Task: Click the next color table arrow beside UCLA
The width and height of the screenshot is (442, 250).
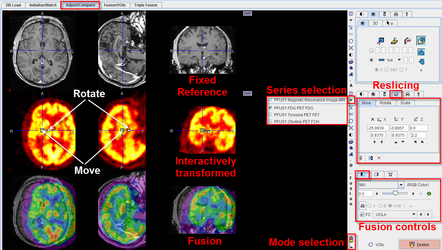Action: pyautogui.click(x=428, y=214)
